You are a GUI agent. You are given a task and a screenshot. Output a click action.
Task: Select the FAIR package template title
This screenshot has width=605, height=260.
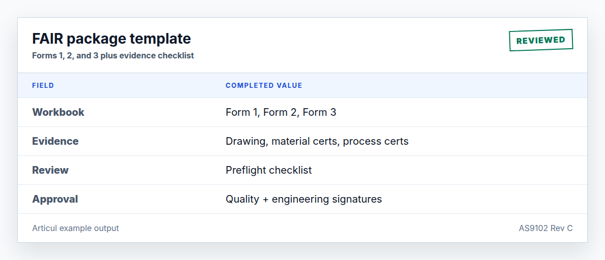pyautogui.click(x=112, y=39)
